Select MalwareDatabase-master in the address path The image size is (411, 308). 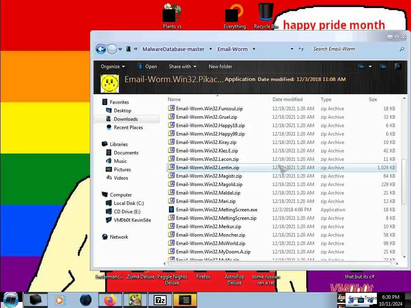pos(173,49)
